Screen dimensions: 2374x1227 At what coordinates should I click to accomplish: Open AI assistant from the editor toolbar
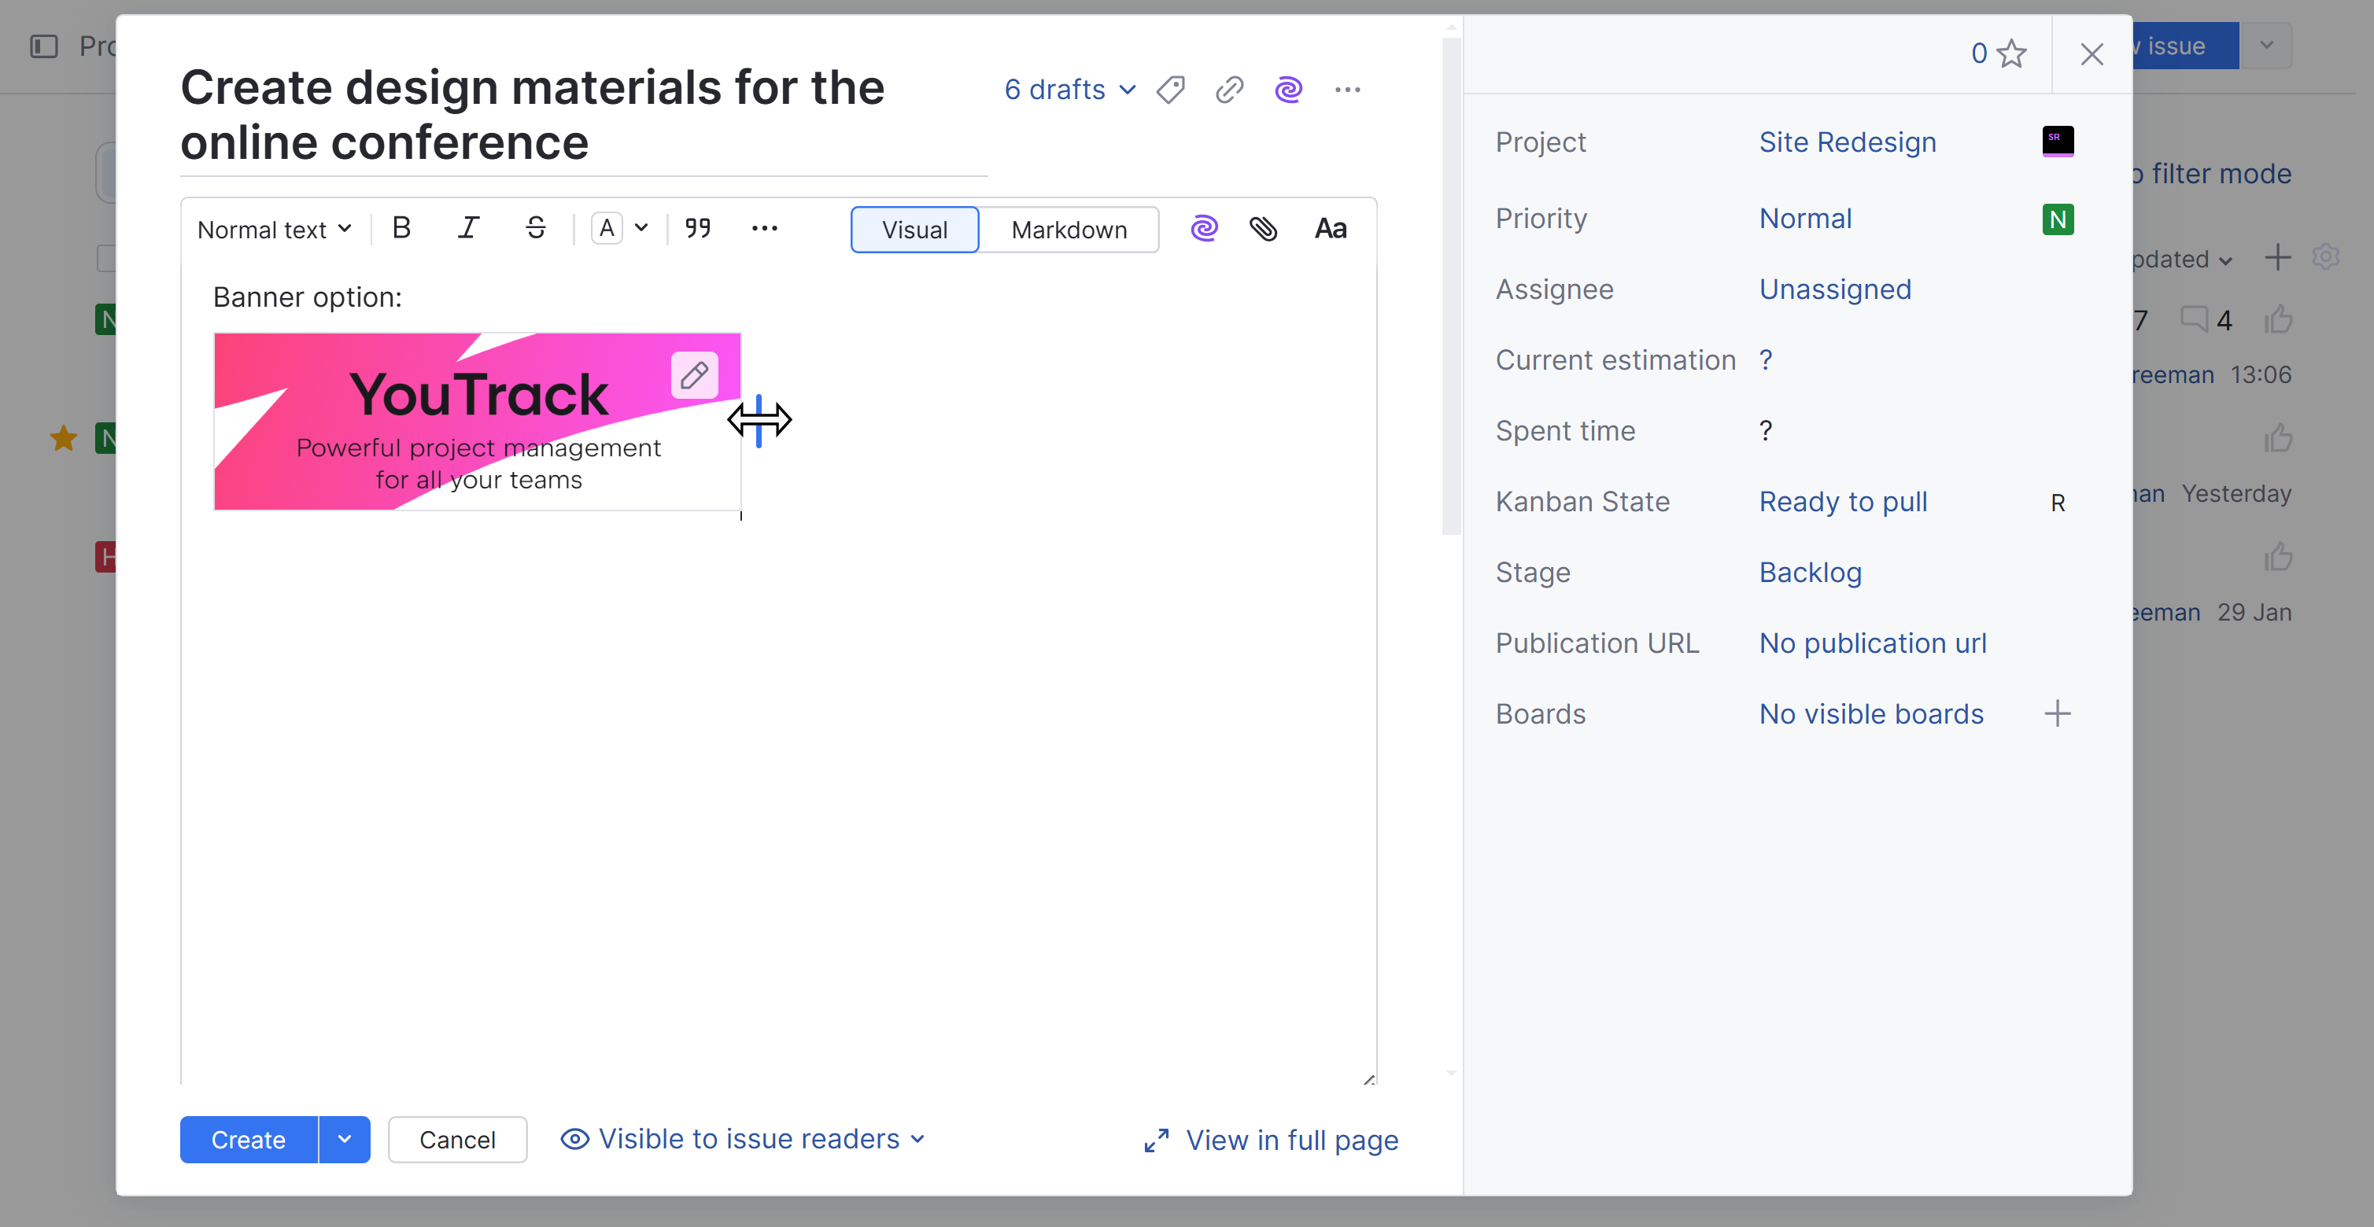coord(1205,228)
